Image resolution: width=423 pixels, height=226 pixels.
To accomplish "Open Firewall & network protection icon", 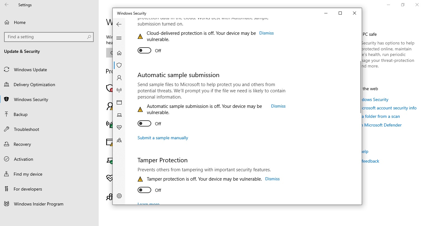I will [x=119, y=90].
